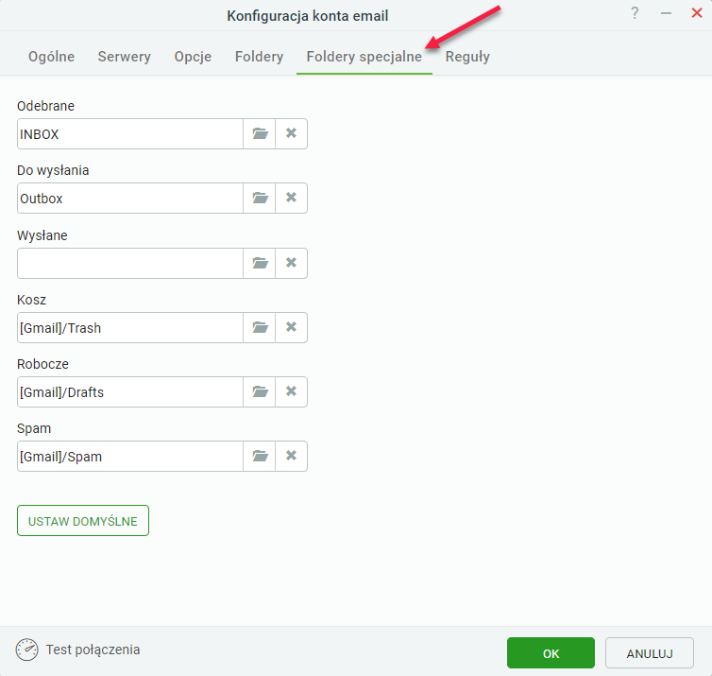The height and width of the screenshot is (676, 712).
Task: Click the Robocze [Gmail]/Drafts field
Action: pyautogui.click(x=130, y=391)
